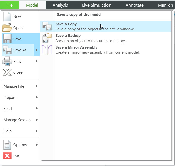Select the Save menu entry
This screenshot has height=166, width=175.
click(21, 39)
